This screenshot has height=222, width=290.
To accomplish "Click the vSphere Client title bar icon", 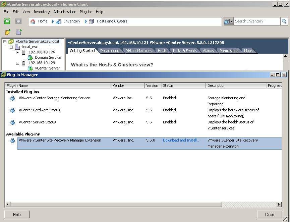I will pos(3,4).
